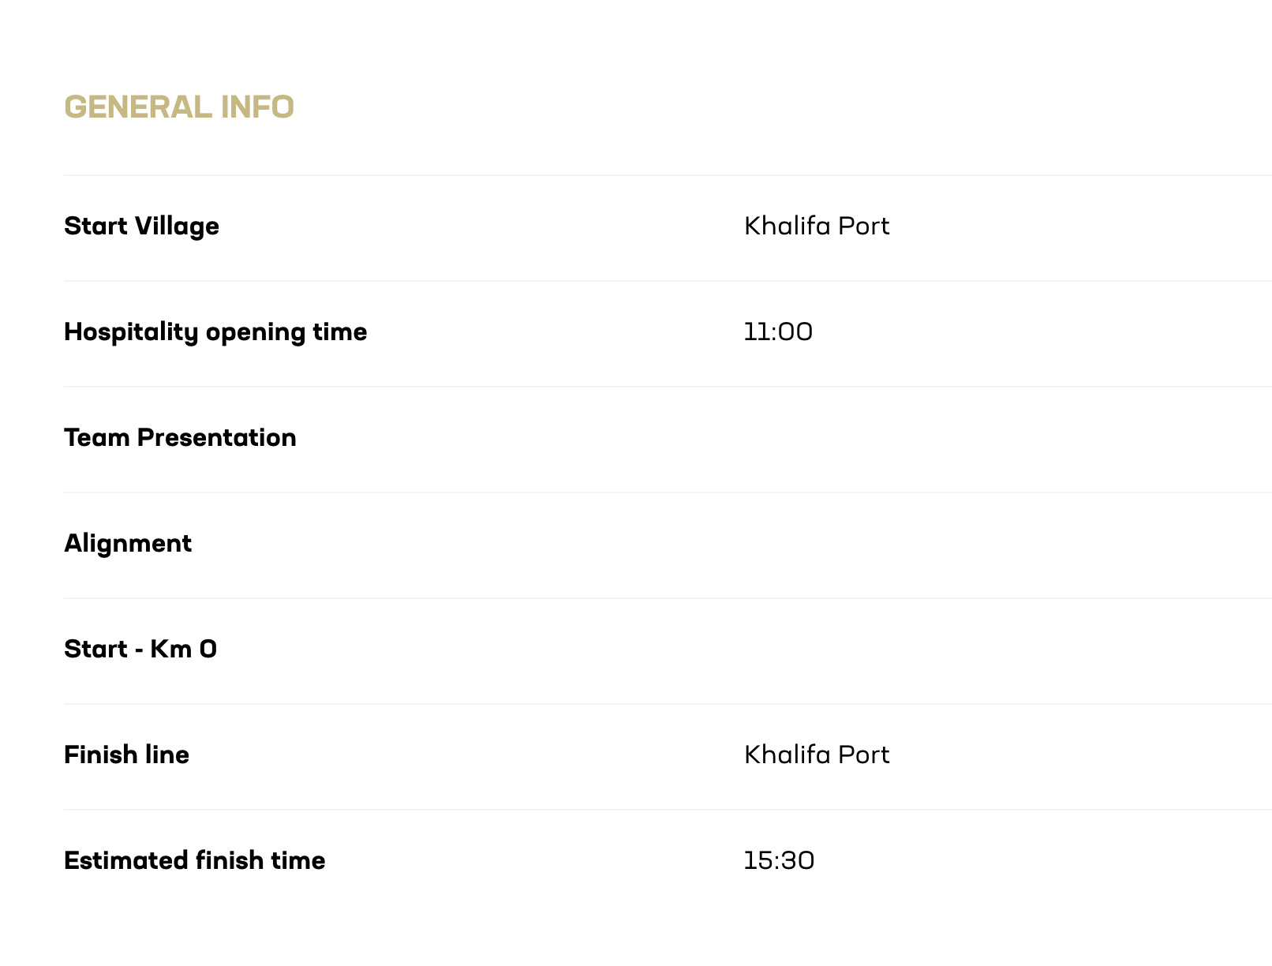Select the Team Presentation row label

(x=180, y=438)
